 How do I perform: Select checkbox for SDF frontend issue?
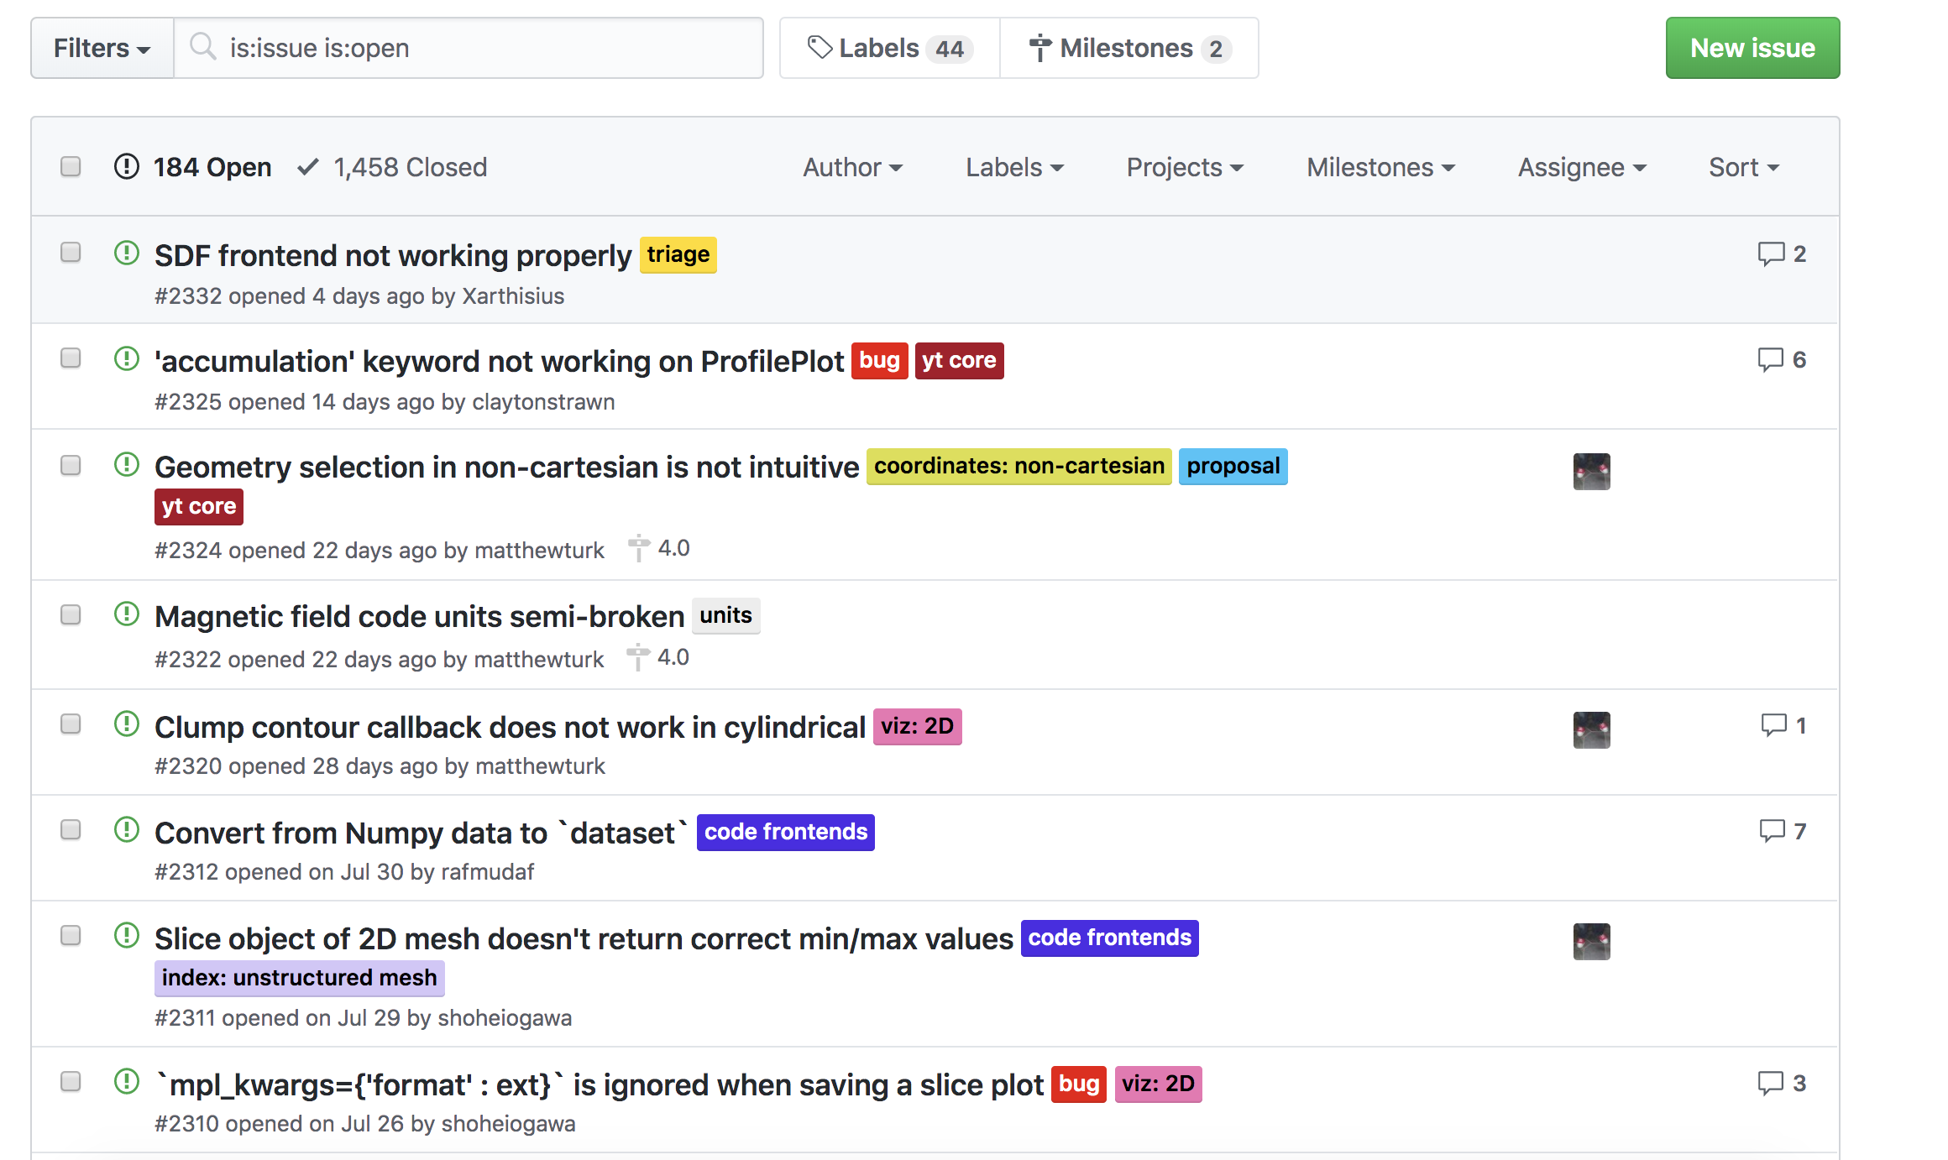point(71,253)
